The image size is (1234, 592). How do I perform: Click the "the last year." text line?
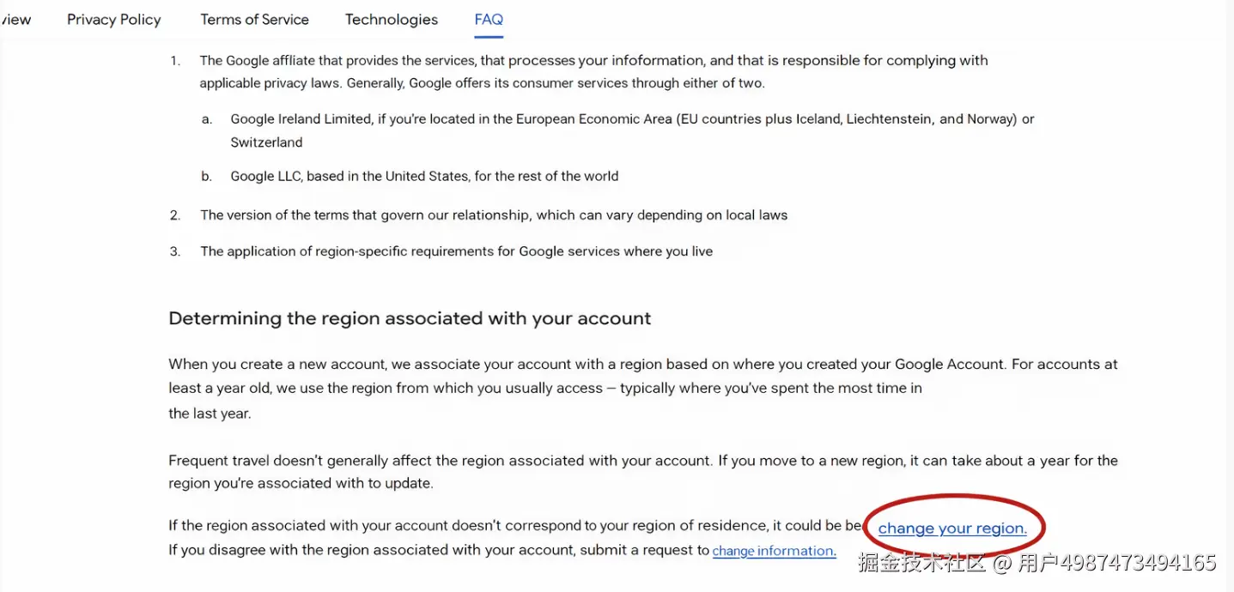coord(210,414)
